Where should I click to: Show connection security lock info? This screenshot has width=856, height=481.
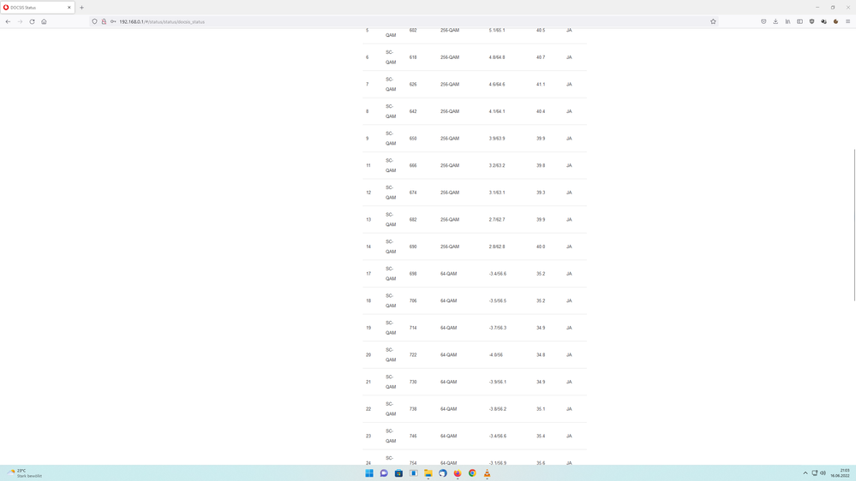point(104,21)
